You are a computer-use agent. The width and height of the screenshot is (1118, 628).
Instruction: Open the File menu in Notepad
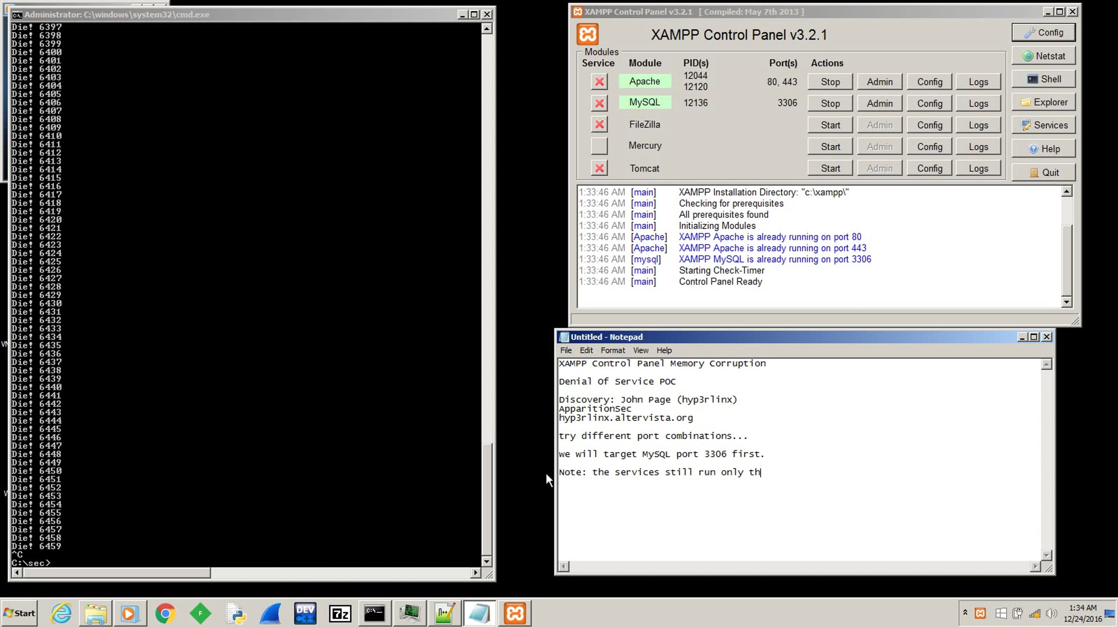pos(566,350)
